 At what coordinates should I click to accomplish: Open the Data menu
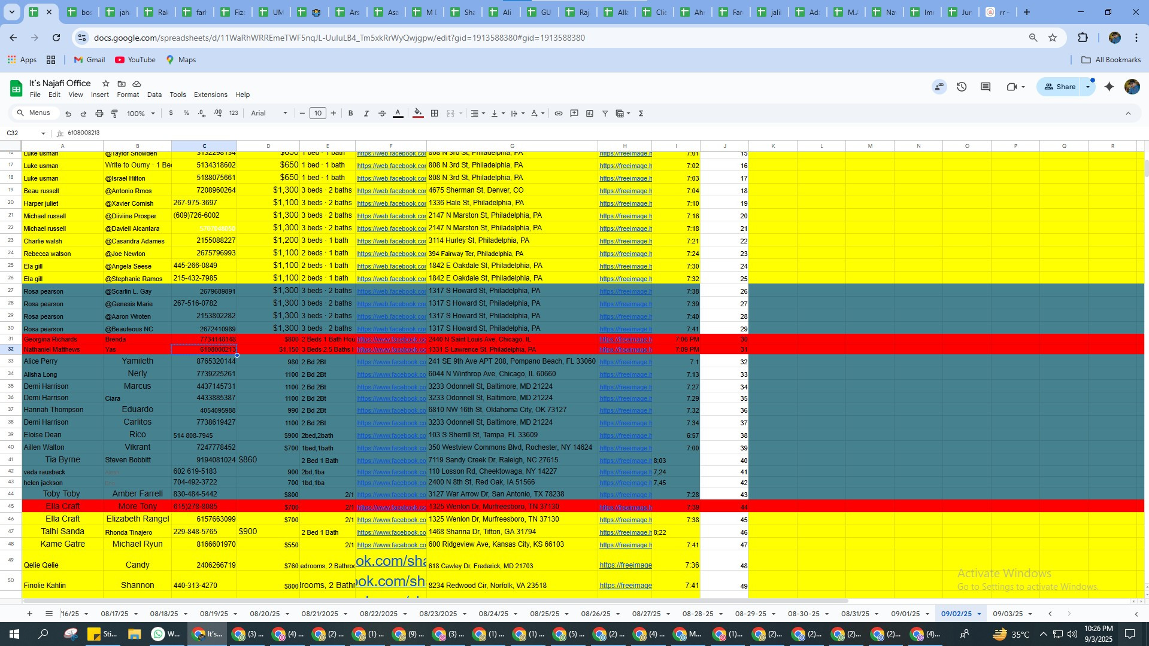(154, 95)
